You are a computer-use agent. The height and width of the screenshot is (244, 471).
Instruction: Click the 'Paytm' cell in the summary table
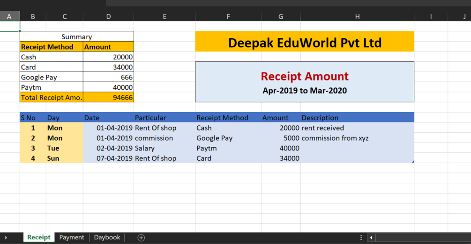[52, 87]
